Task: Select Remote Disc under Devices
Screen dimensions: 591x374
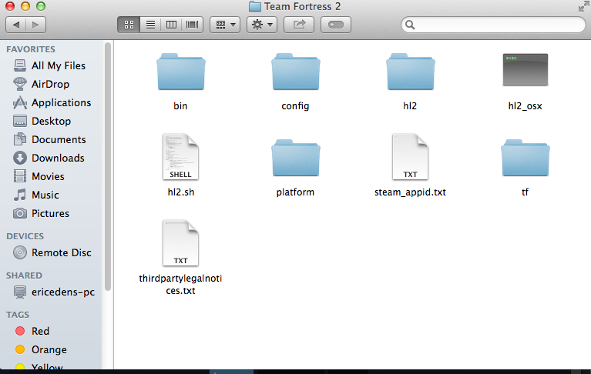Action: tap(52, 252)
